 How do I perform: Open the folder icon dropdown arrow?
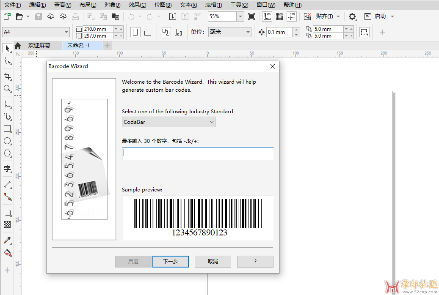28,16
